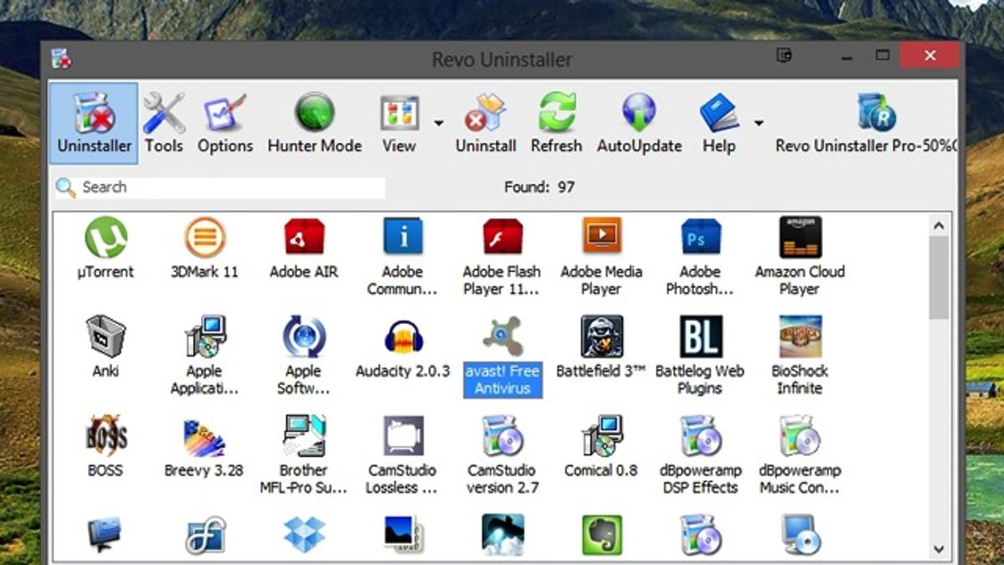Open the View toolbar menu
Viewport: 1004px width, 565px height.
tap(399, 123)
